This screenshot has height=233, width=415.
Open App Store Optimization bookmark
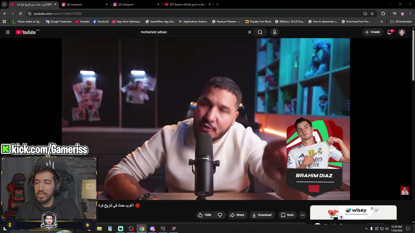click(127, 22)
